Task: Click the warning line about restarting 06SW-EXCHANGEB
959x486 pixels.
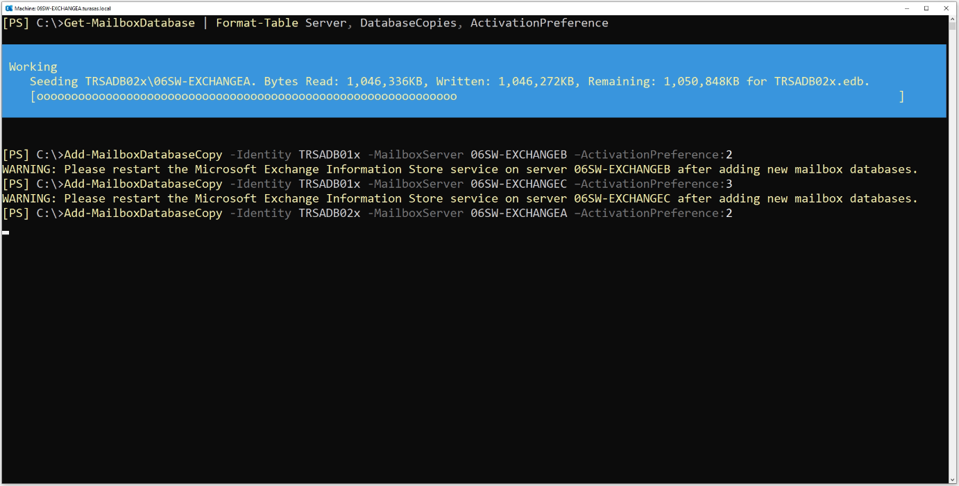Action: click(460, 169)
